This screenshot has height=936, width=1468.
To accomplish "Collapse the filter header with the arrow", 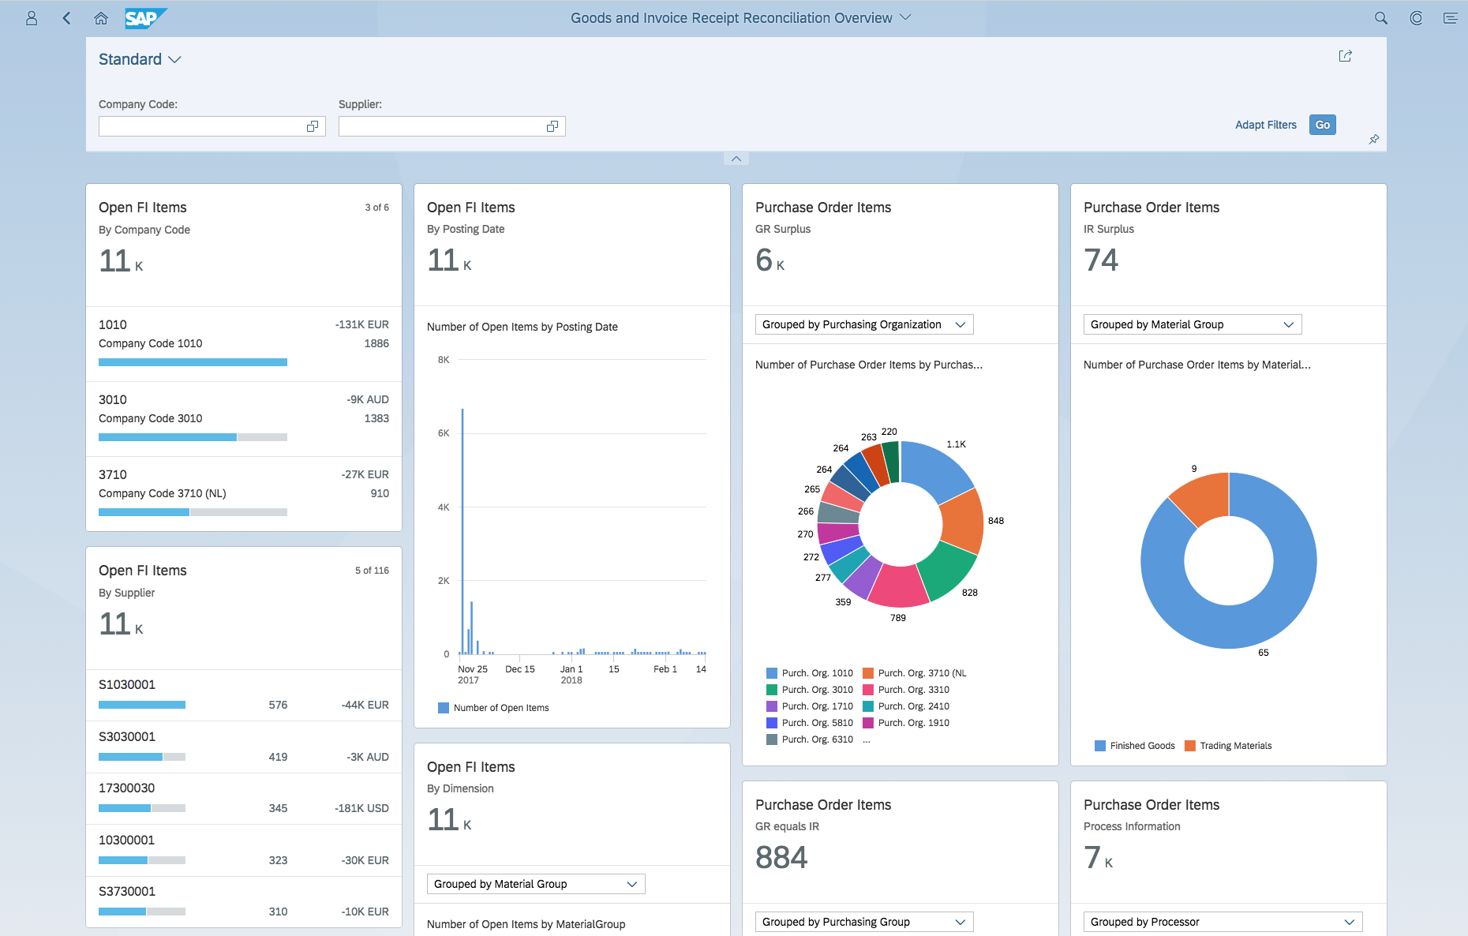I will (736, 159).
